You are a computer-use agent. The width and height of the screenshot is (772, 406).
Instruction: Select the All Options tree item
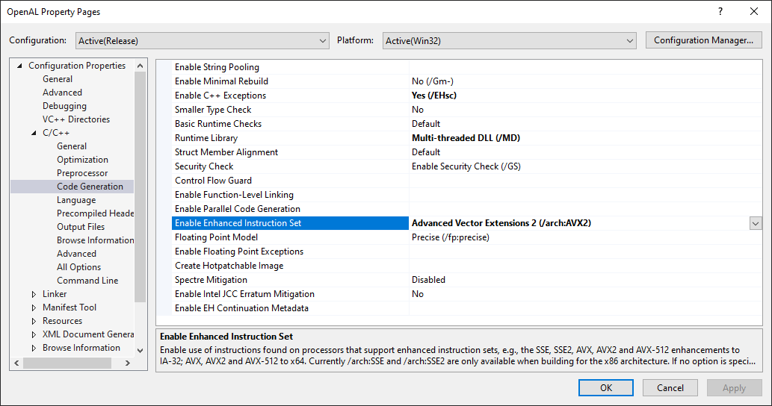78,267
